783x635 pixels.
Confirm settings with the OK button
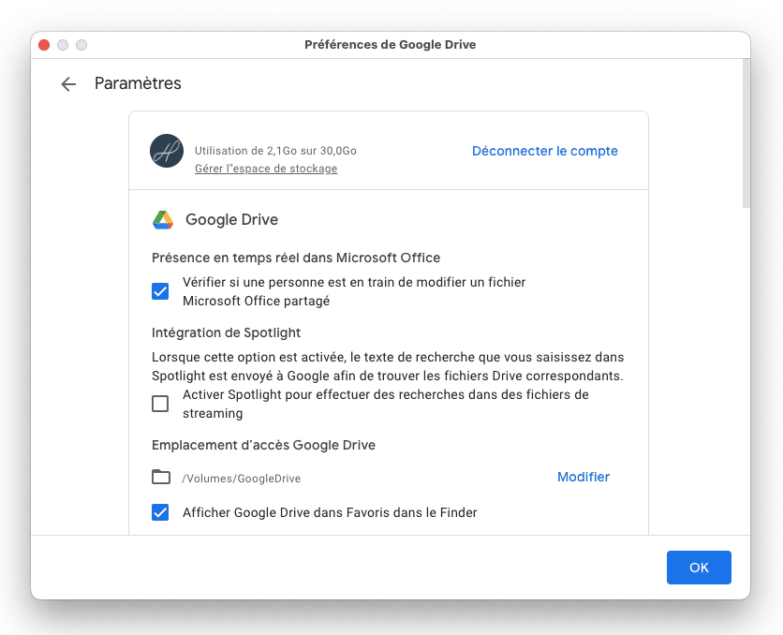tap(699, 568)
